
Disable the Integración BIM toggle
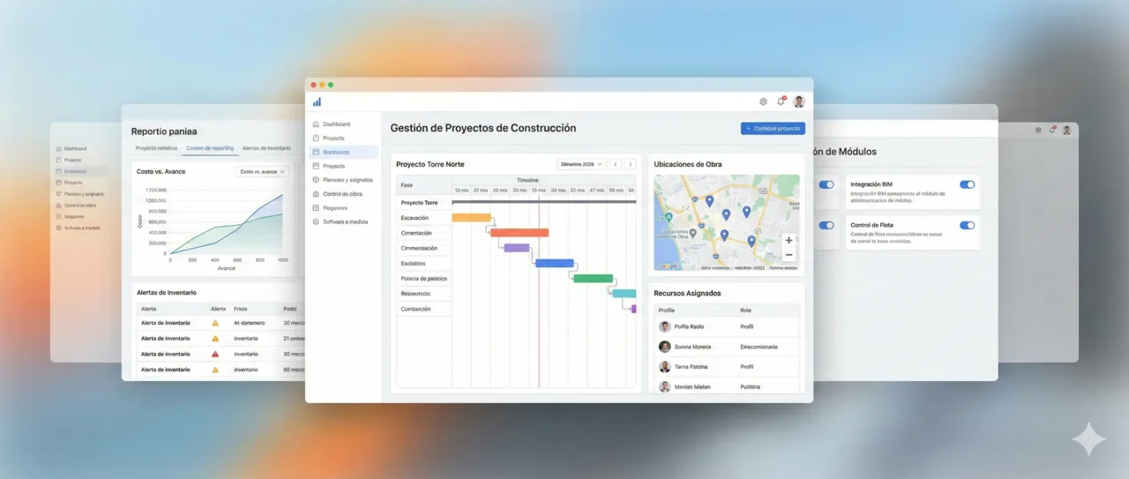pyautogui.click(x=967, y=184)
